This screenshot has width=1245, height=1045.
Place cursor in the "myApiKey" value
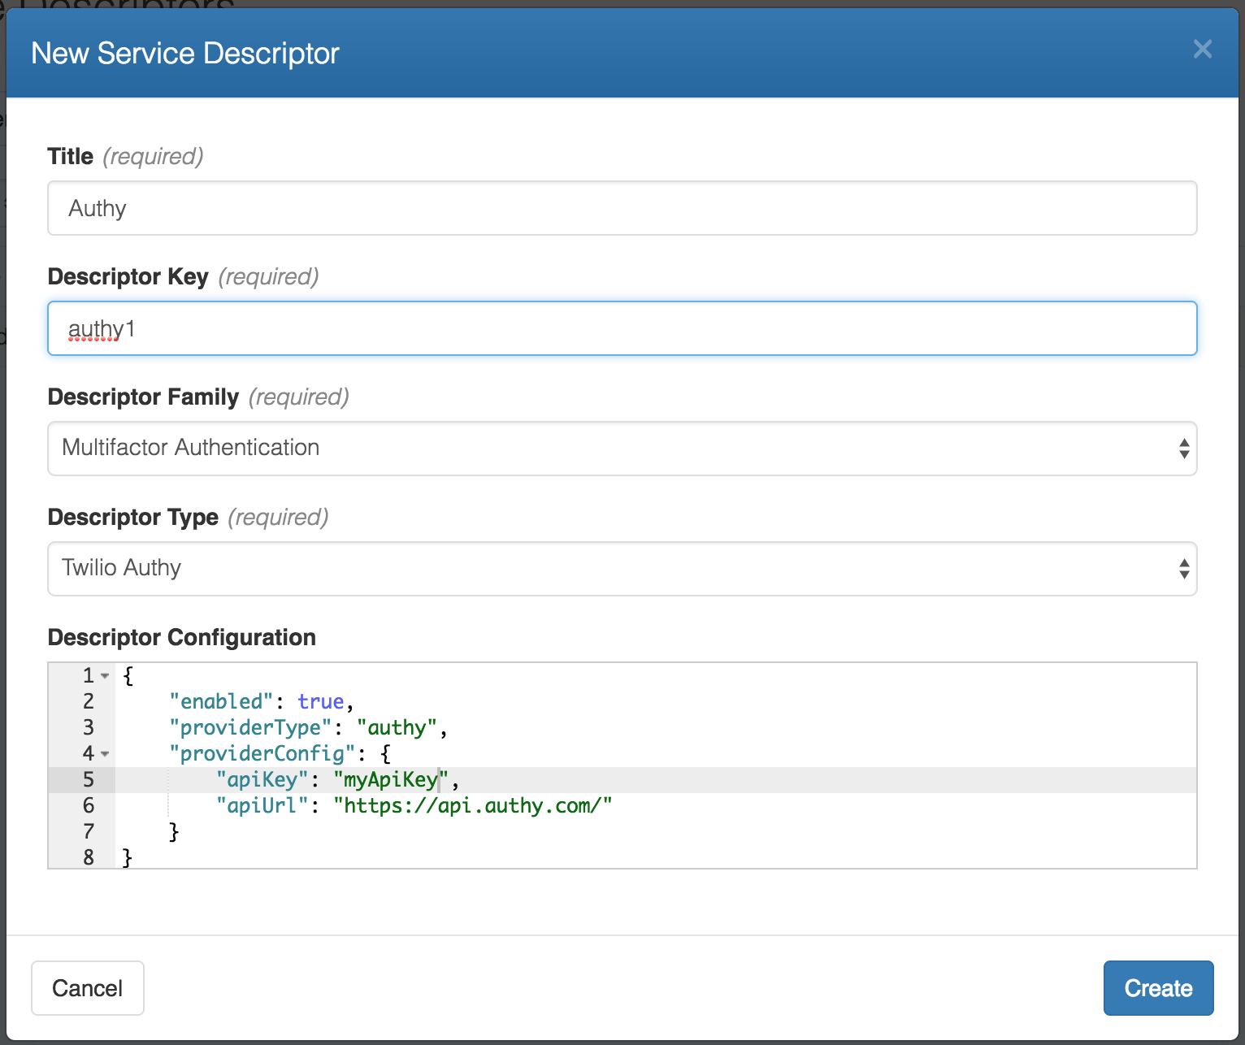pyautogui.click(x=391, y=780)
